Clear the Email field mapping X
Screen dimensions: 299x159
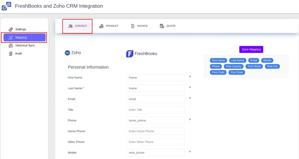coord(190,98)
